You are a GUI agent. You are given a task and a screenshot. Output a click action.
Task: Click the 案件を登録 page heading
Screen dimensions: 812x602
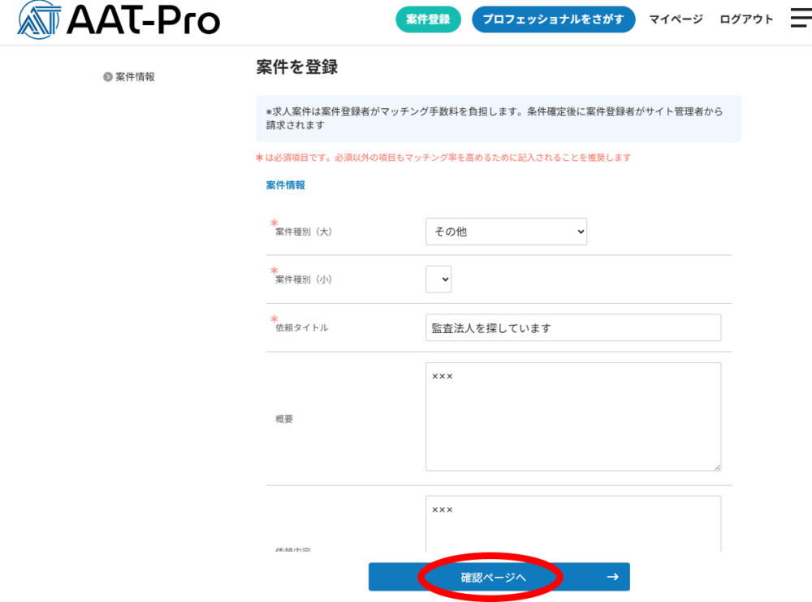click(296, 67)
